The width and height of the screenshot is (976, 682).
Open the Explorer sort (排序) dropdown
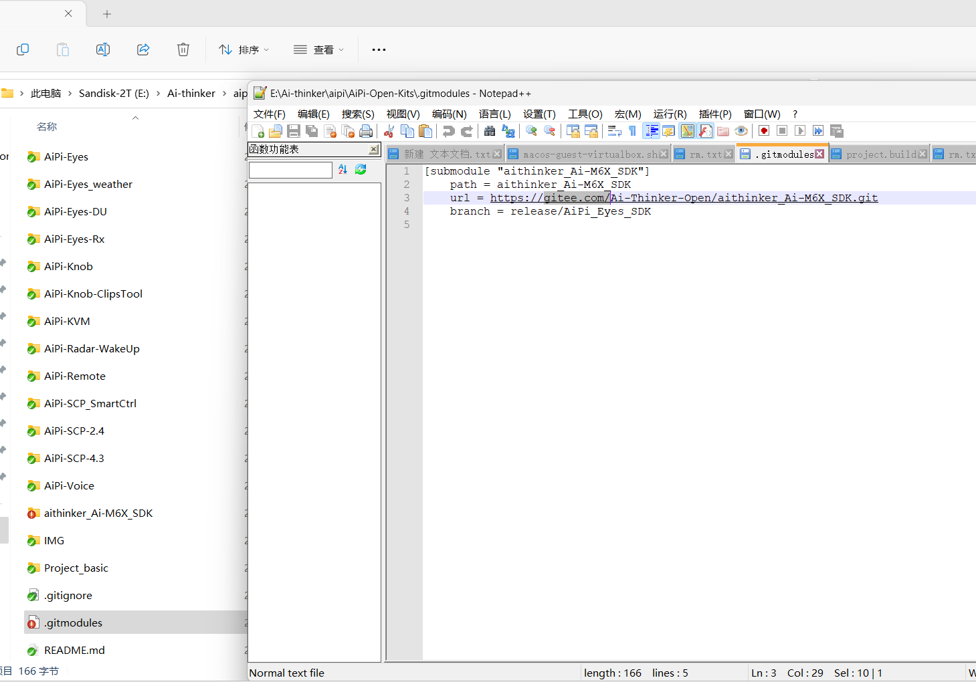point(244,49)
